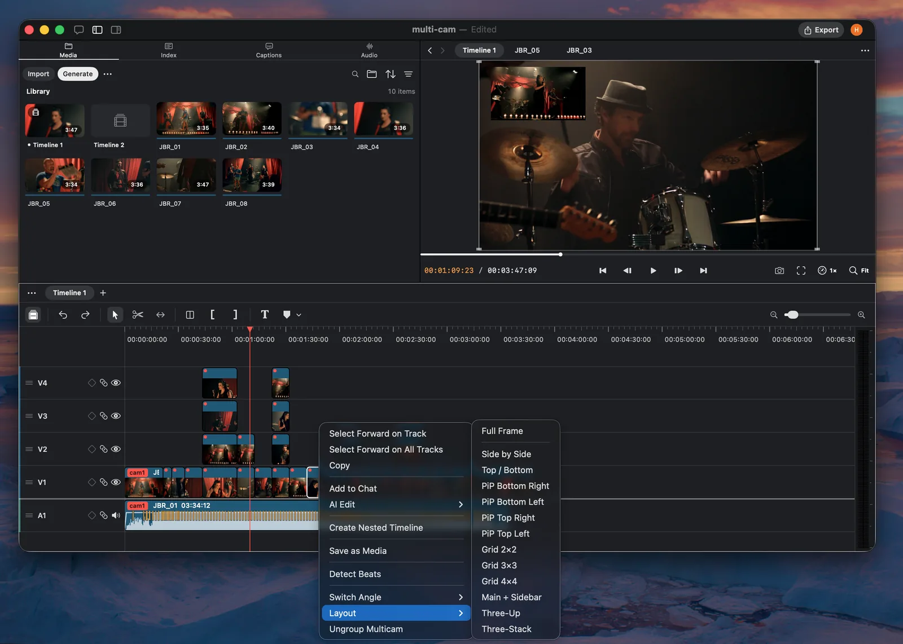Play the viewer video
This screenshot has height=644, width=903.
(x=653, y=271)
